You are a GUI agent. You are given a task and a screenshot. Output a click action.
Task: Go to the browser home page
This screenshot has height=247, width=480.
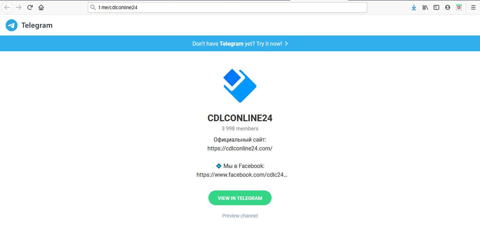click(x=41, y=7)
